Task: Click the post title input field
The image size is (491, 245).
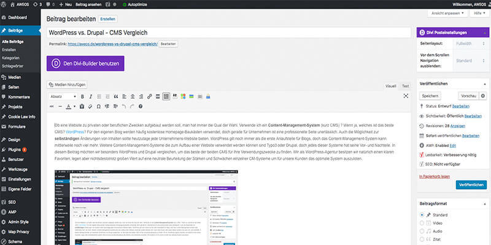Action: click(228, 32)
